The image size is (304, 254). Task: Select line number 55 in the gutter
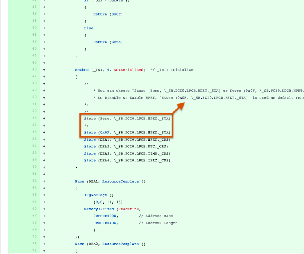[35, 132]
